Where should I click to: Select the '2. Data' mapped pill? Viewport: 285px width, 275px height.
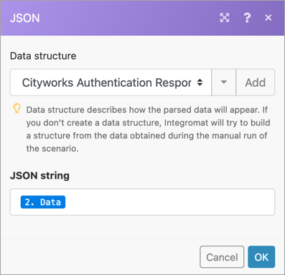point(43,202)
